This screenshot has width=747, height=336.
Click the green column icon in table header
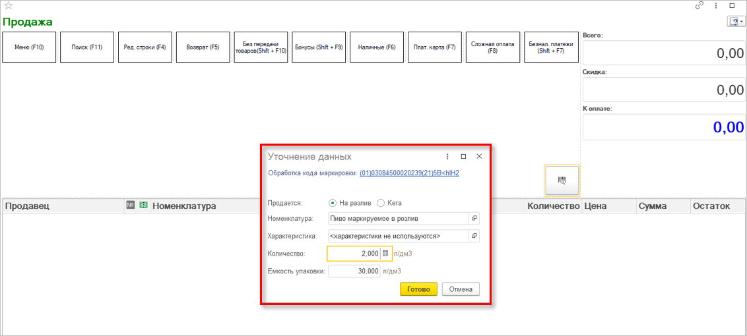click(x=143, y=206)
